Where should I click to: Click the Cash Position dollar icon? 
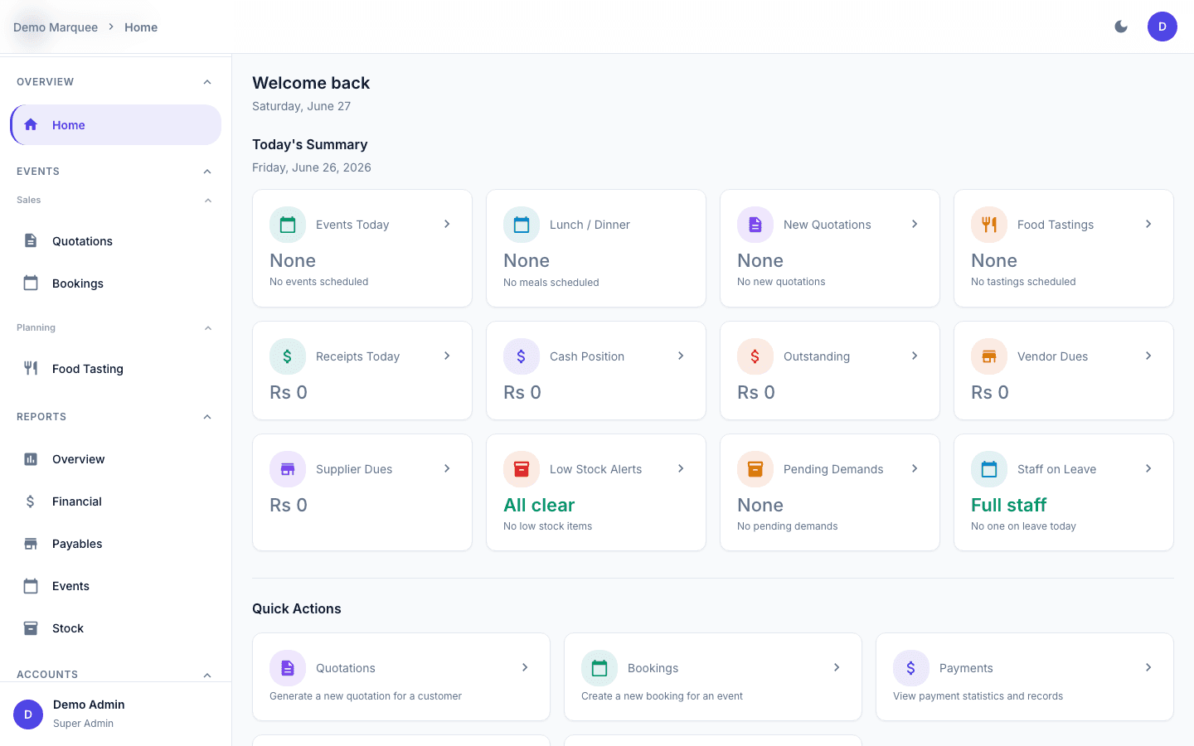pyautogui.click(x=522, y=356)
